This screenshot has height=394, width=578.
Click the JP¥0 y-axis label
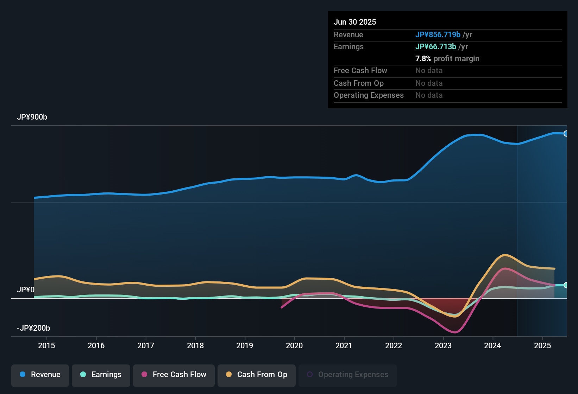26,290
